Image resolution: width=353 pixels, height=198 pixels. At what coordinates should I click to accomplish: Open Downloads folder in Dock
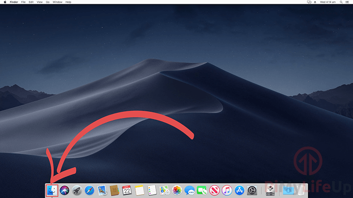[x=289, y=191]
